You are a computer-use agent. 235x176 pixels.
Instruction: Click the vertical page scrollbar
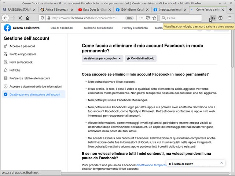[232, 48]
